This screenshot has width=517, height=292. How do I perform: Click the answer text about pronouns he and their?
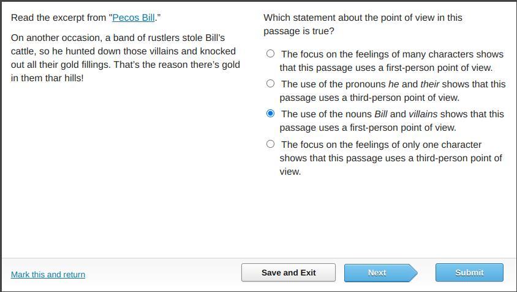click(392, 91)
